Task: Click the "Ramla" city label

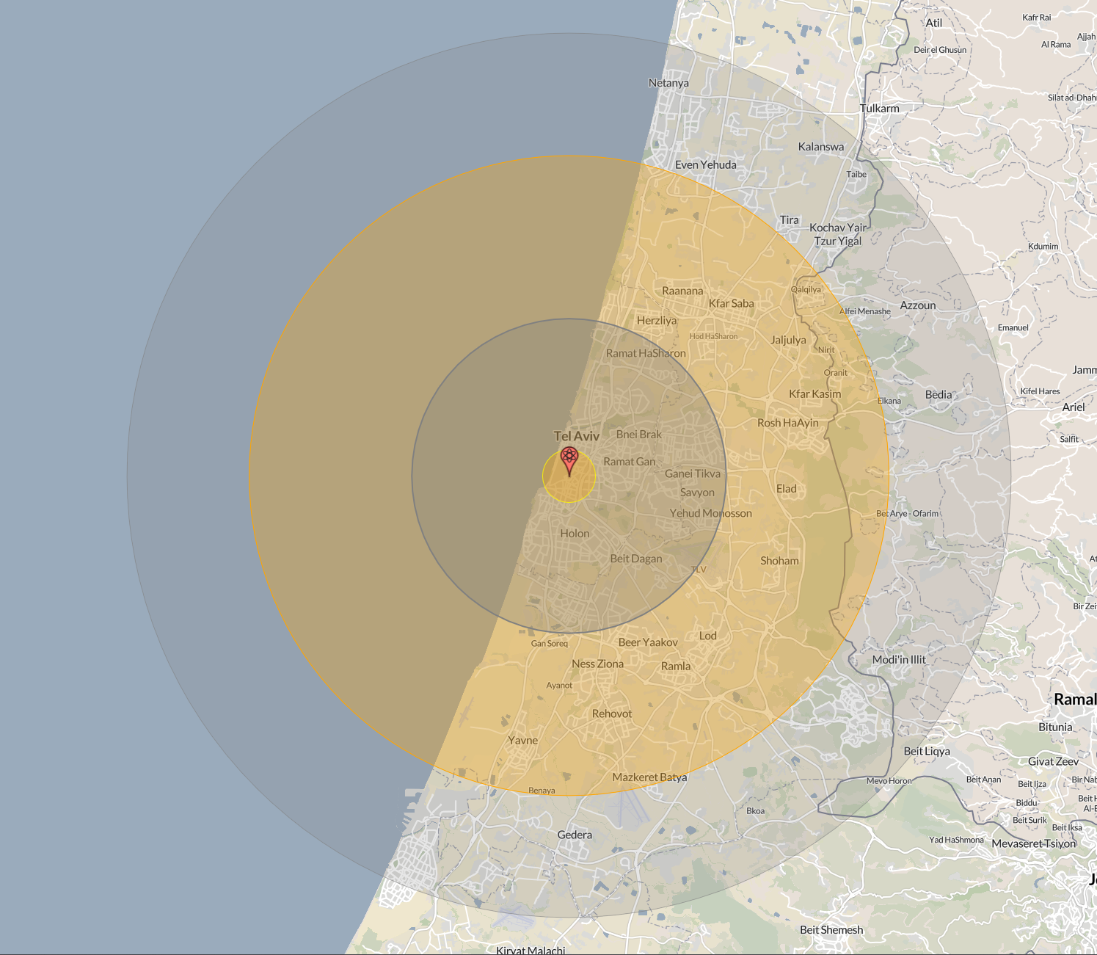Action: pyautogui.click(x=676, y=667)
